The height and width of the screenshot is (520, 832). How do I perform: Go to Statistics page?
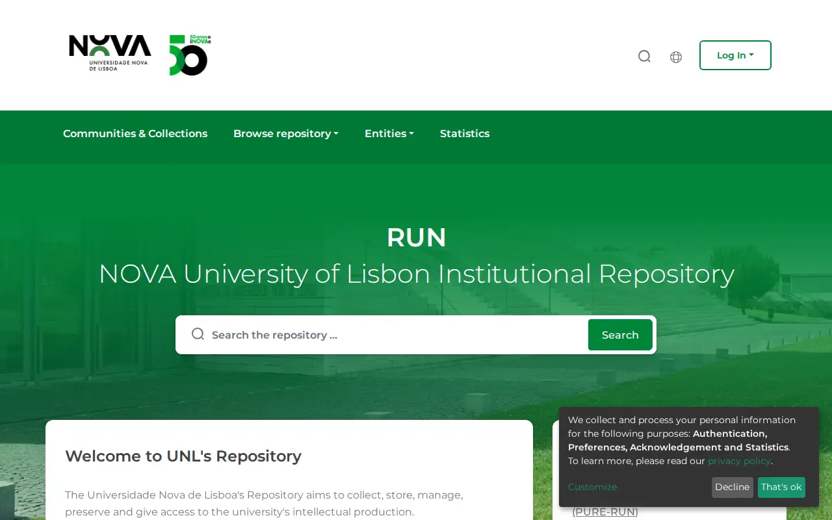pyautogui.click(x=465, y=133)
